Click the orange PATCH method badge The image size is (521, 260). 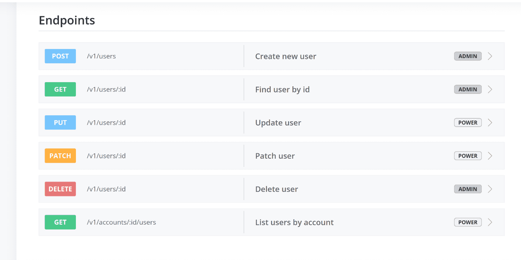click(60, 156)
